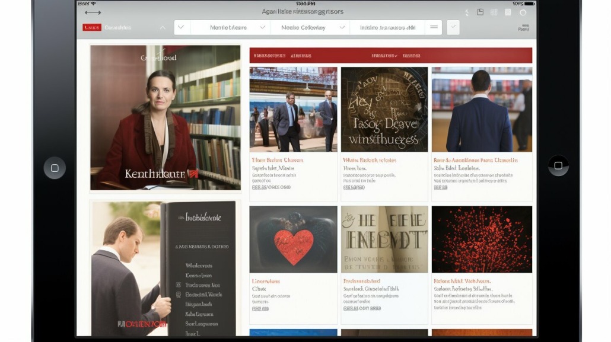The width and height of the screenshot is (611, 342).
Task: Click the underlined link under the red heart card
Action: 260,308
